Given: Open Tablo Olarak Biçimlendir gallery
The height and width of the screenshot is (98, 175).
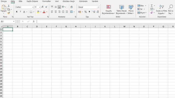Looking at the screenshot, I should (121, 10).
